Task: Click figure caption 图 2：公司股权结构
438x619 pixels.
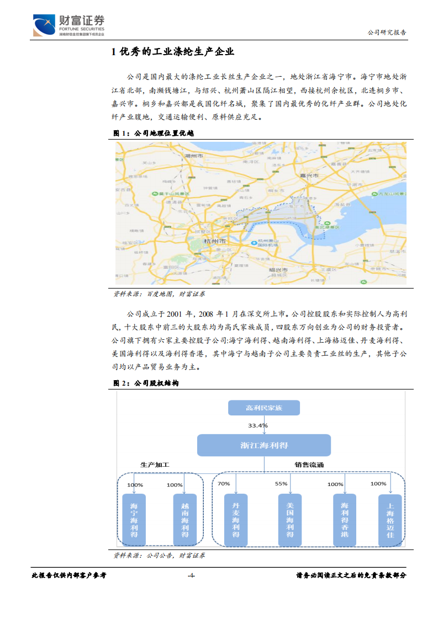Action: point(146,383)
